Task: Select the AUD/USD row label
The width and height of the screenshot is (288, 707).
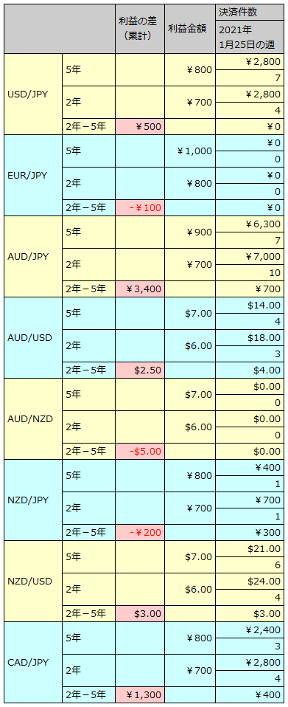Action: point(33,338)
